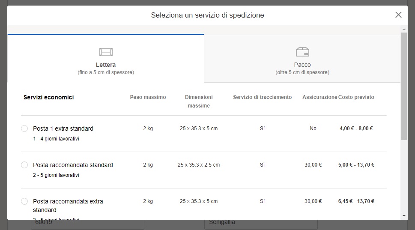Close the shipping service dialog
The height and width of the screenshot is (230, 415).
coord(398,15)
